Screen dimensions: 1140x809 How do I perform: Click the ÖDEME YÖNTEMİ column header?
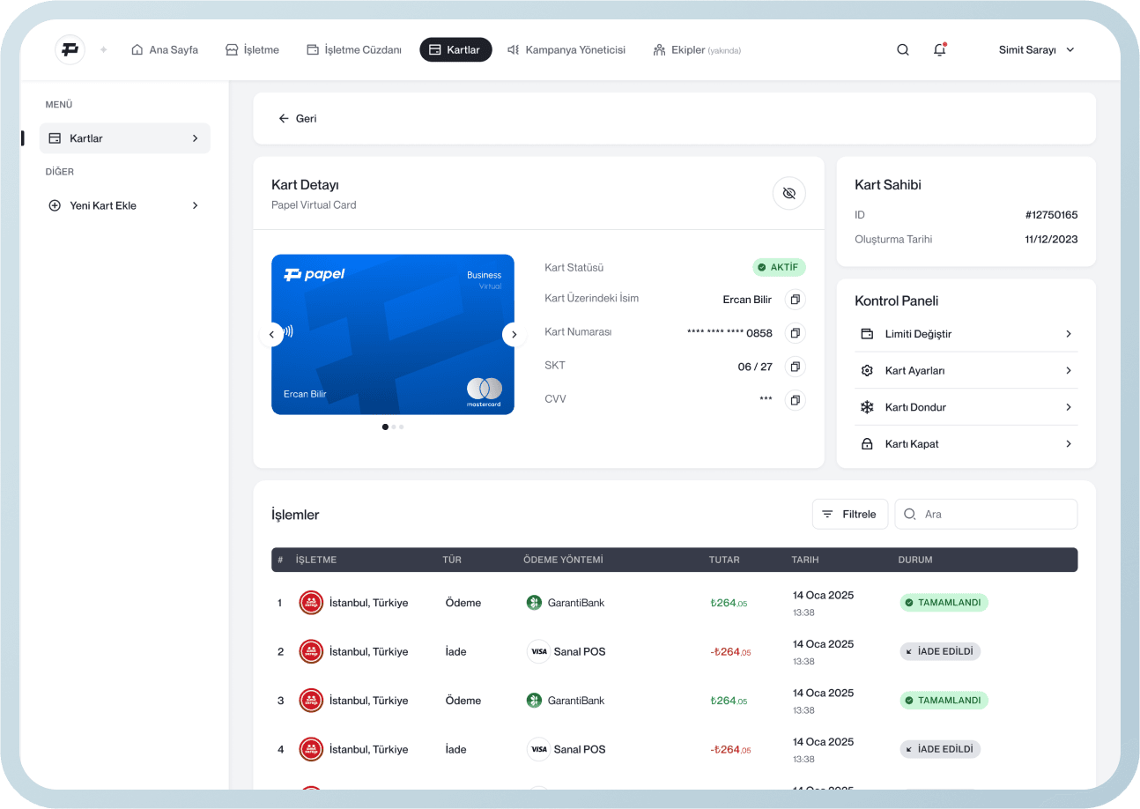click(563, 560)
